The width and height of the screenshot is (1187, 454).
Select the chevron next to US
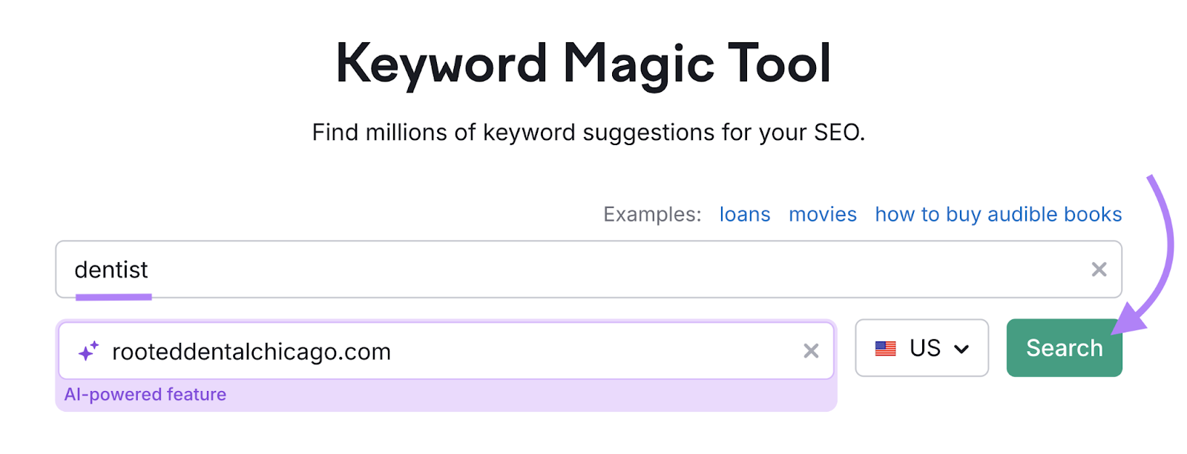[x=962, y=347]
